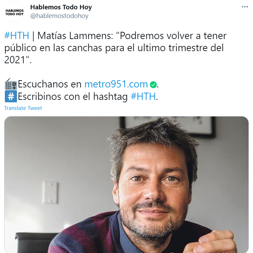Click the "Escribinos con el hashtag" text
253x253 pixels.
pos(73,96)
